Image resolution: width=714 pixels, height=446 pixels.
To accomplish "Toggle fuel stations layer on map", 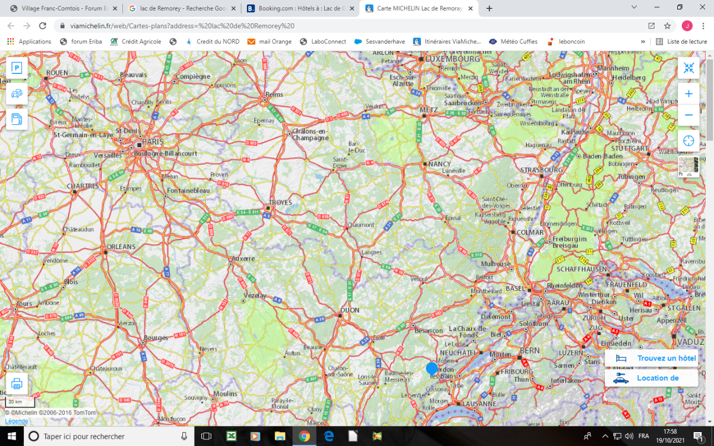I will (x=17, y=119).
